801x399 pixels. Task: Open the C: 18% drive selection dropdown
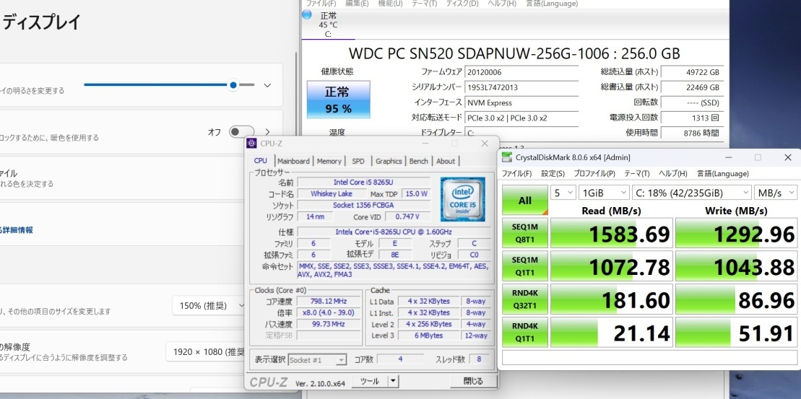click(692, 193)
